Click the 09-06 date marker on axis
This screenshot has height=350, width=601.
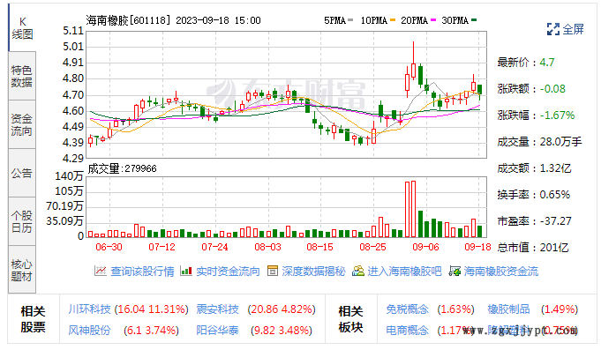coord(425,247)
